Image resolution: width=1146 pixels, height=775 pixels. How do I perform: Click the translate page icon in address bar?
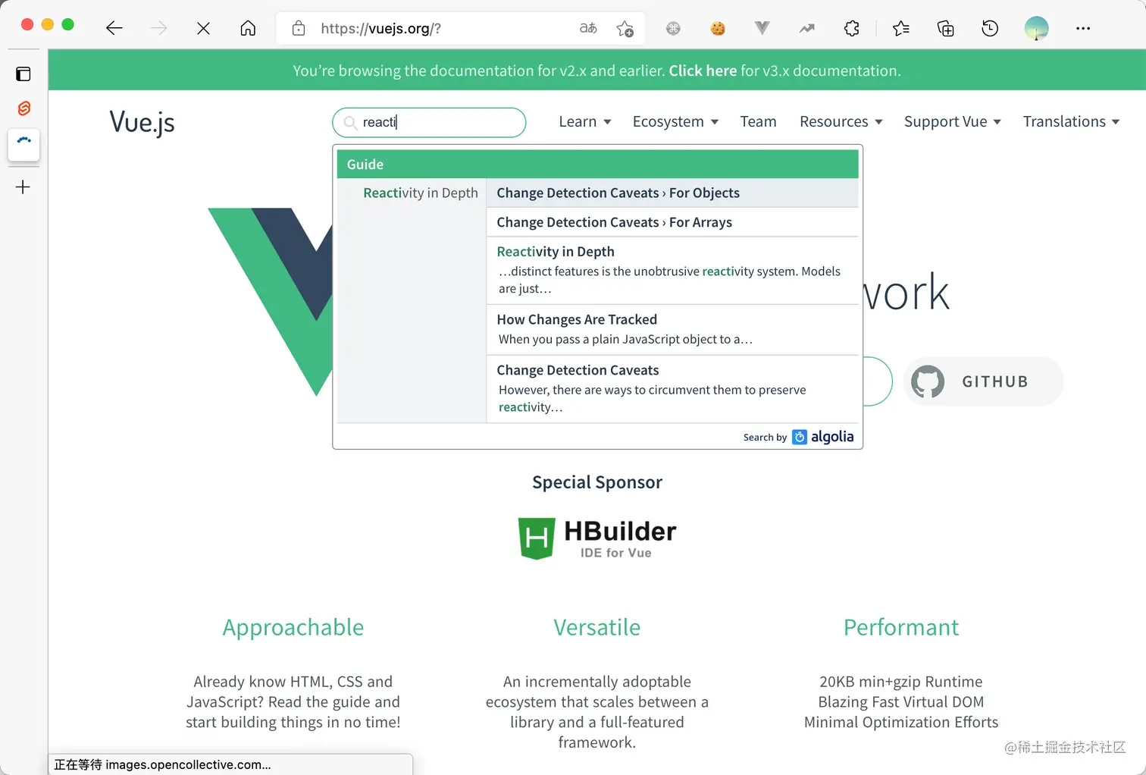click(588, 29)
